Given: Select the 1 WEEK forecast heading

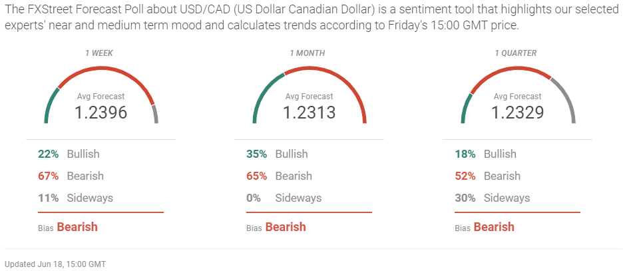Looking at the screenshot, I should (101, 53).
